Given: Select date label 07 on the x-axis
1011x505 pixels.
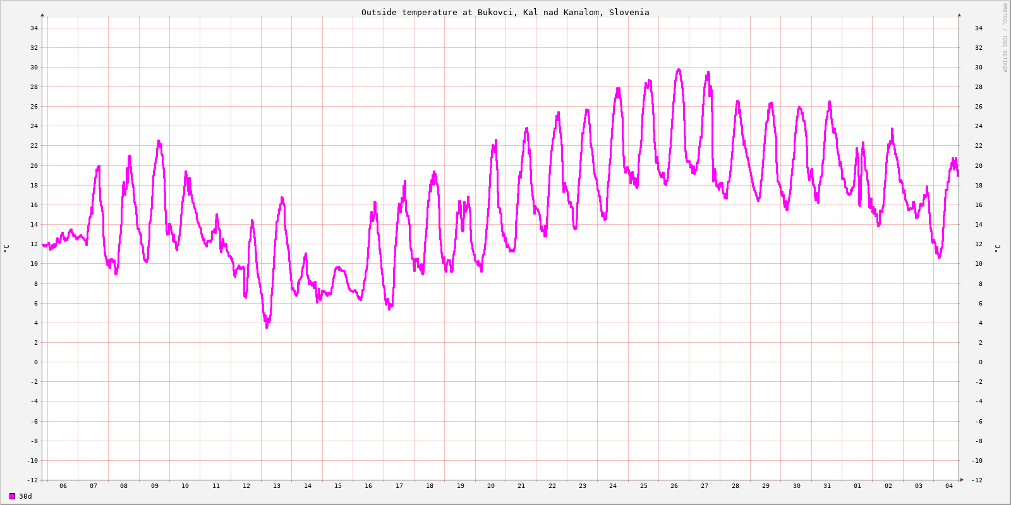Looking at the screenshot, I should [x=94, y=486].
